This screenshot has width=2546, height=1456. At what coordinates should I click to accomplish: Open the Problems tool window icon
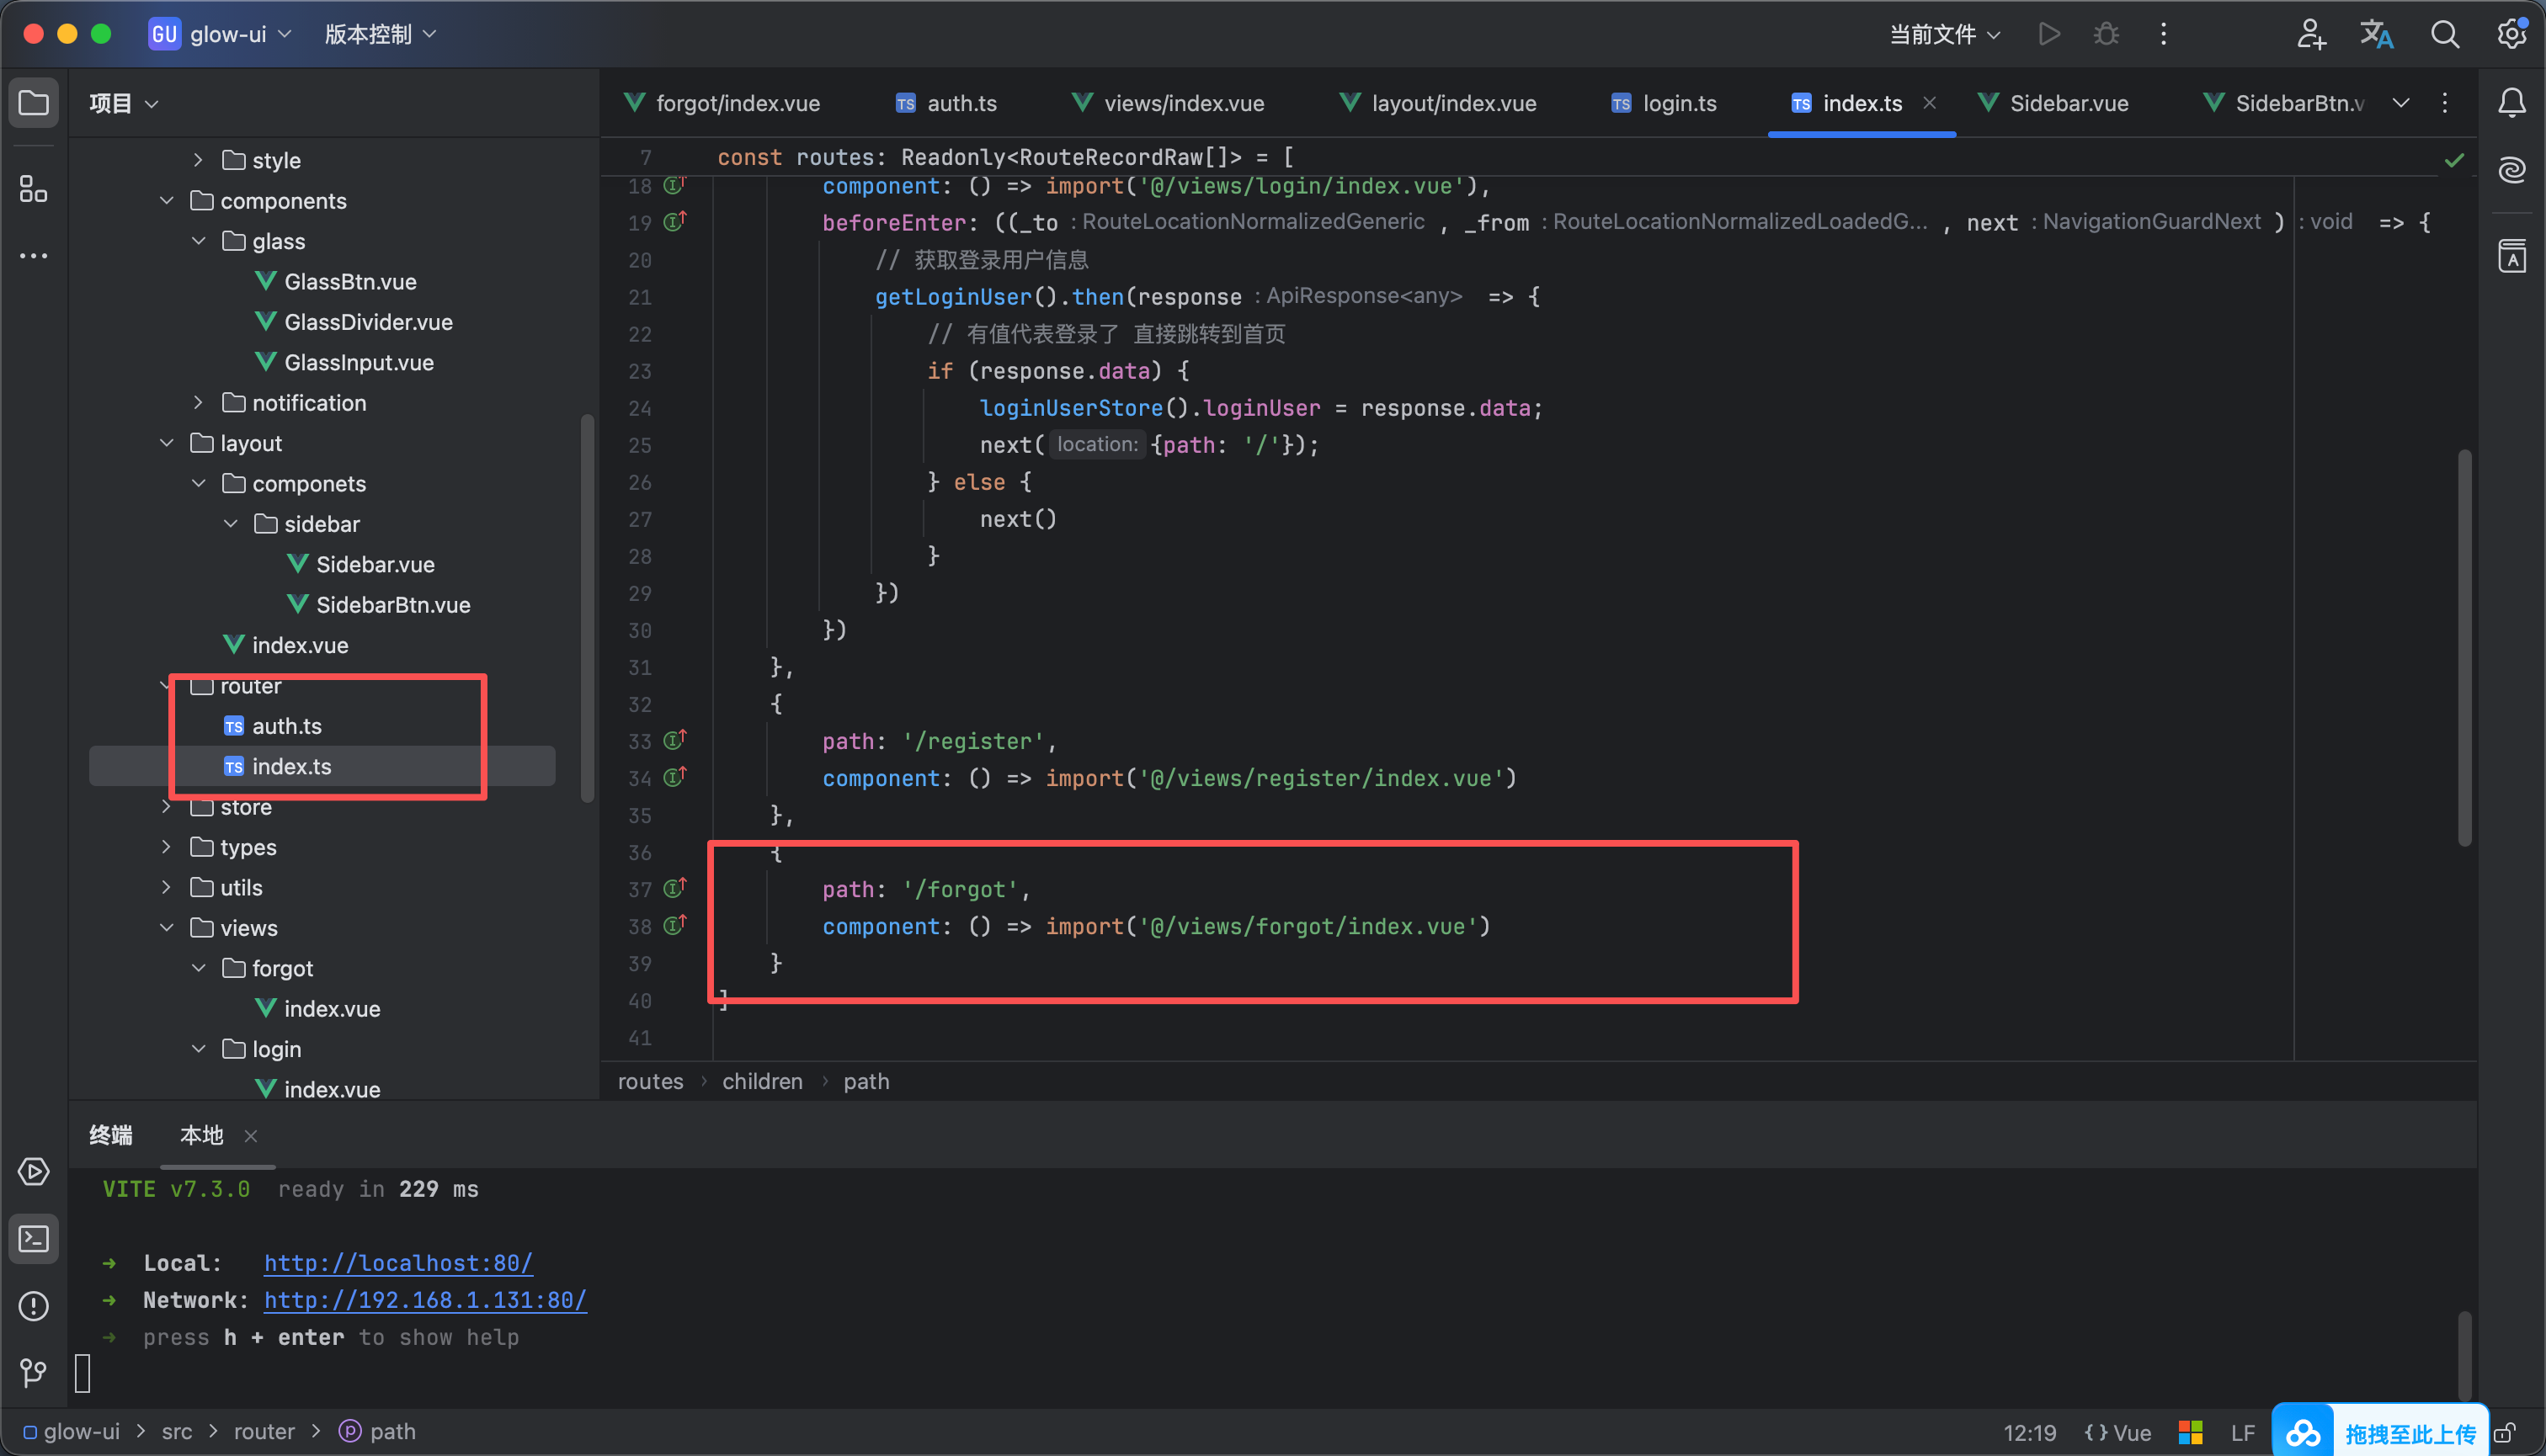[33, 1306]
